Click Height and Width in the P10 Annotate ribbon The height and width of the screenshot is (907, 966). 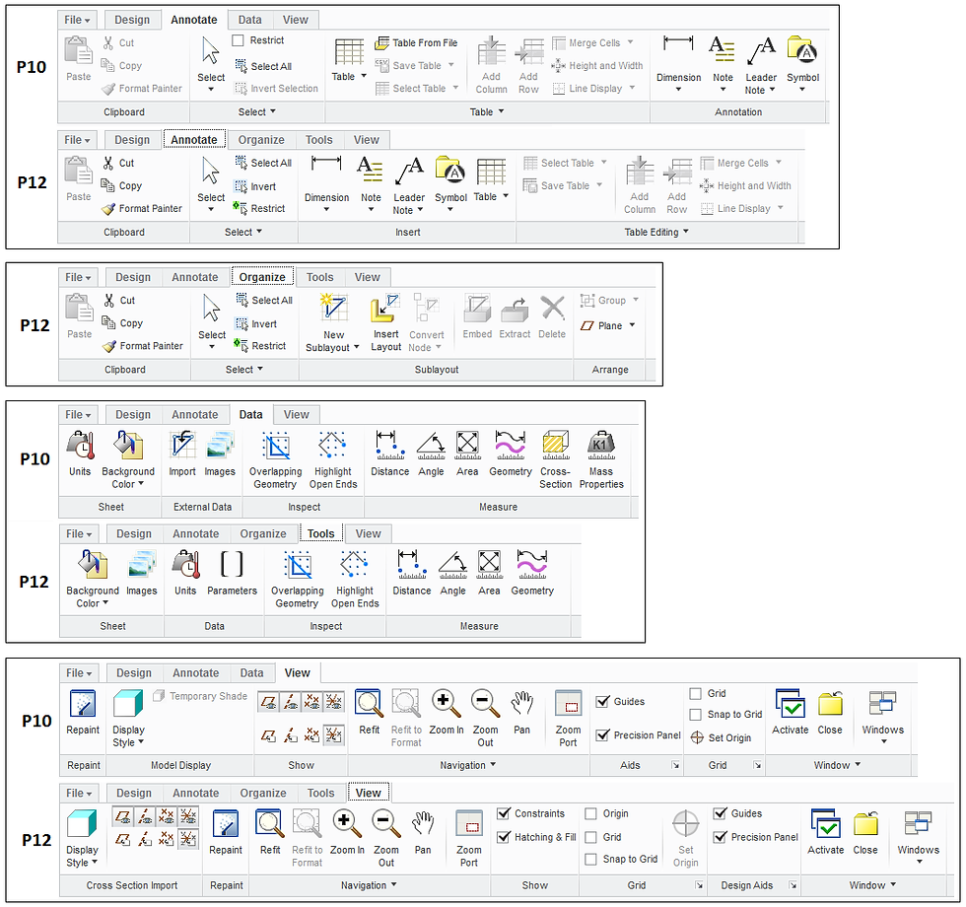point(597,65)
